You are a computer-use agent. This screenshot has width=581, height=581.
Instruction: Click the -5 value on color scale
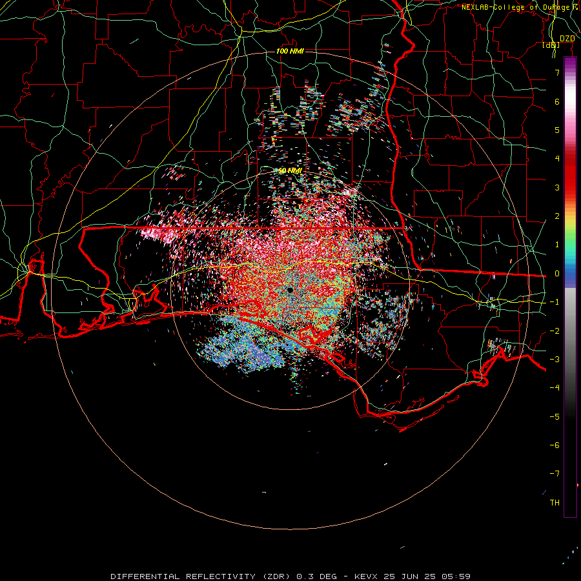coord(555,417)
